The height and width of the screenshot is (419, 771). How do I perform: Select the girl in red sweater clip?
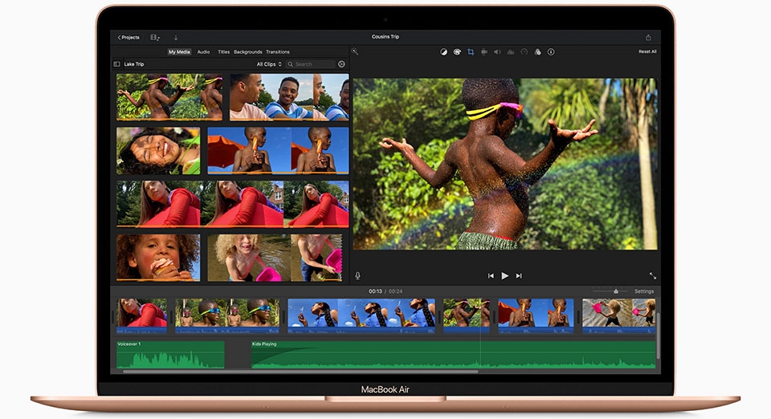pos(233,204)
